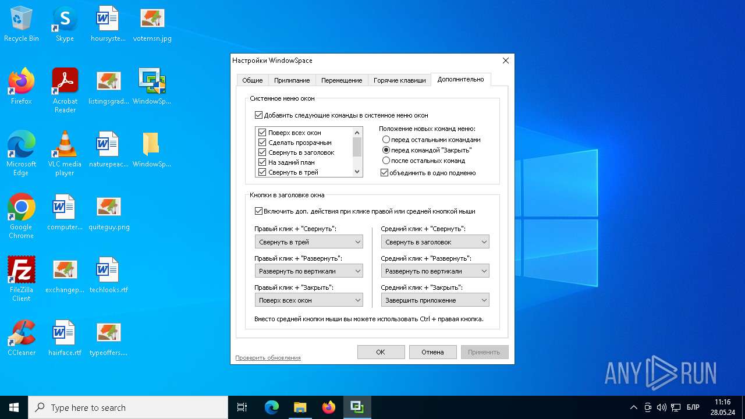The image size is (745, 419).
Task: Open the typeoffers image file icon
Action: (108, 339)
